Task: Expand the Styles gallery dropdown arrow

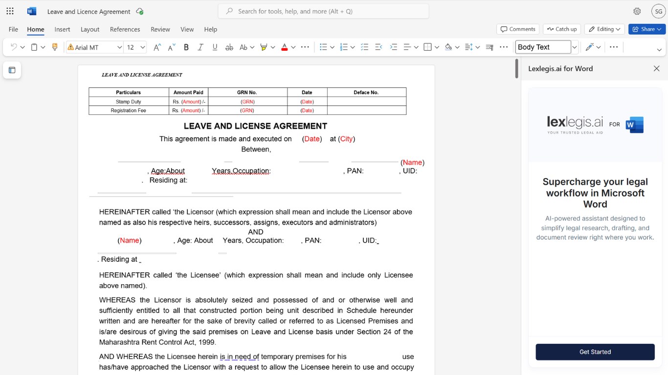Action: (x=575, y=47)
